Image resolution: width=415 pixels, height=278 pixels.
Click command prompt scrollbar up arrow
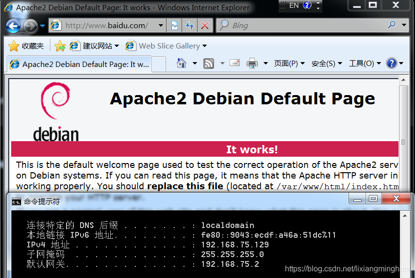(405, 216)
